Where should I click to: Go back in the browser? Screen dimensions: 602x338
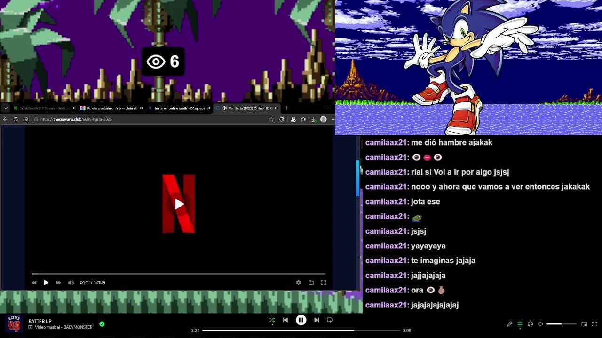(6, 119)
